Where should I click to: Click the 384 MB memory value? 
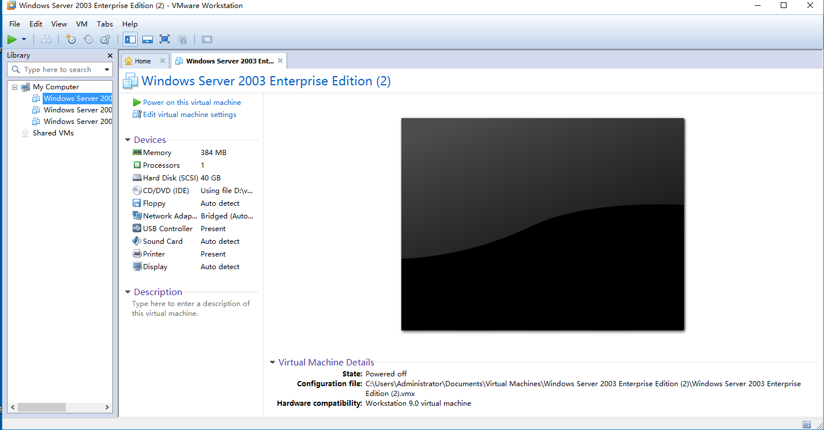[213, 153]
